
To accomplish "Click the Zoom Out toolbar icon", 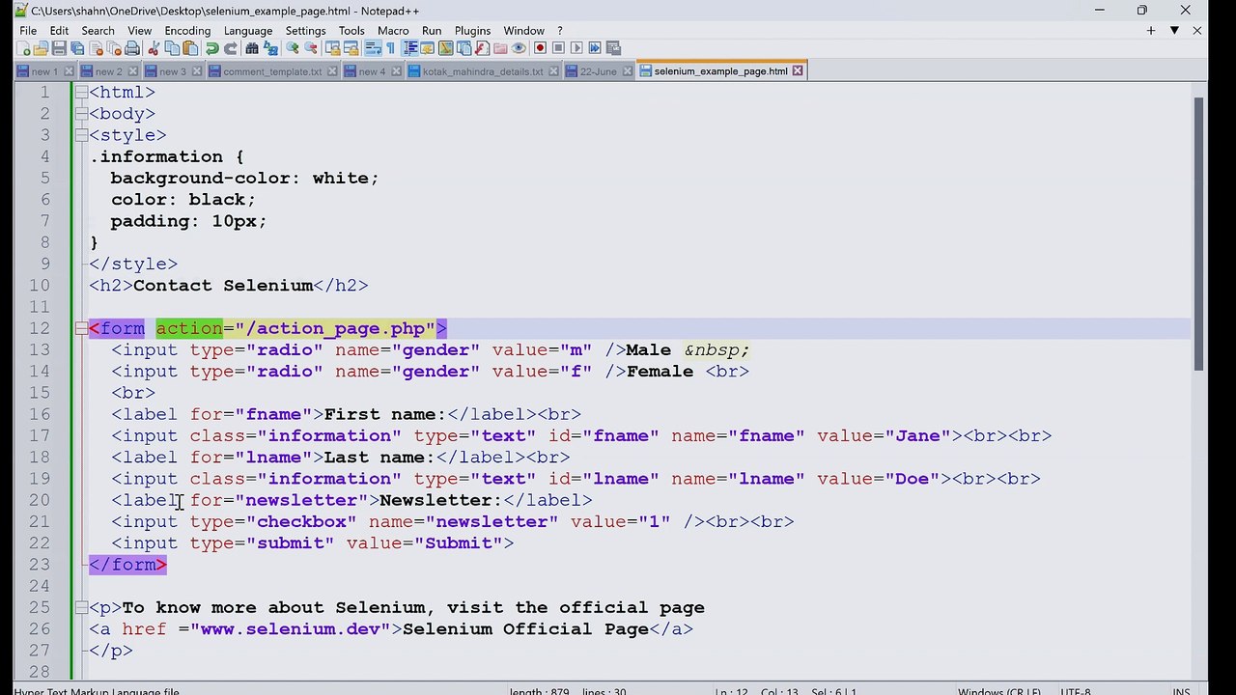I will (311, 48).
